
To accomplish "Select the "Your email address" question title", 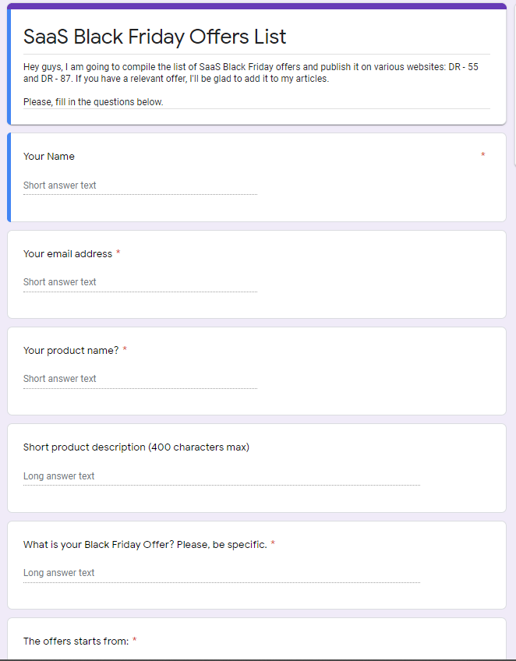I will [68, 254].
